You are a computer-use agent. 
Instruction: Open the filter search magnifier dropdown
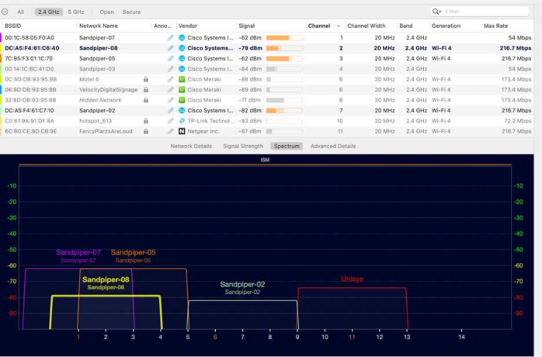click(x=437, y=12)
